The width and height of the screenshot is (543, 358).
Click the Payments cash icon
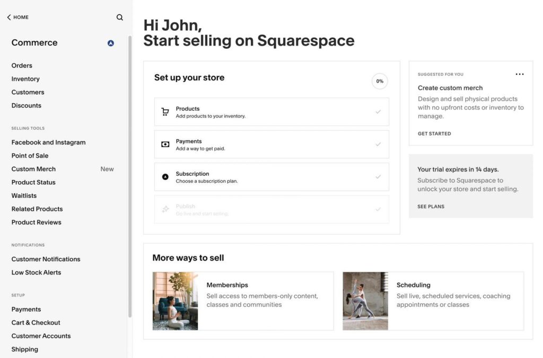pyautogui.click(x=165, y=144)
